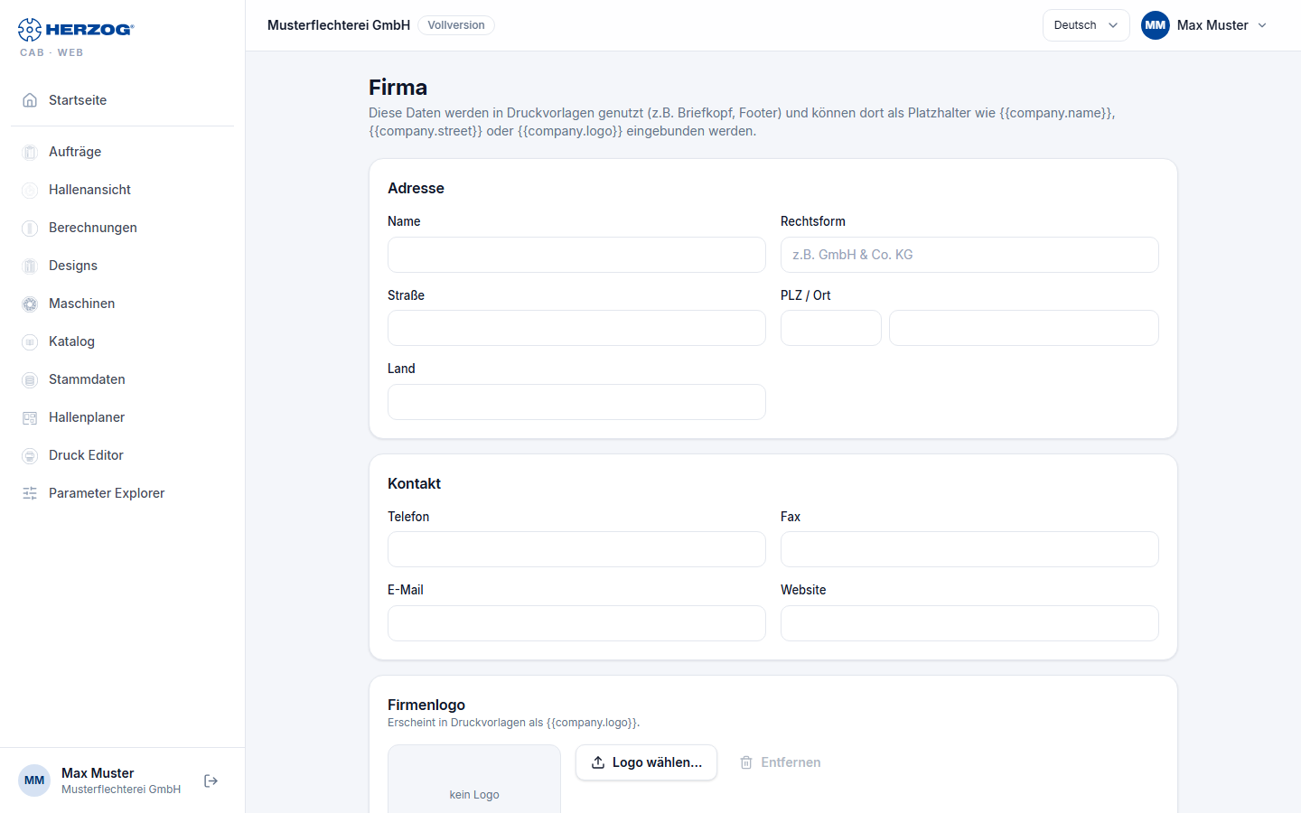Open Parameter Explorer

click(123, 493)
